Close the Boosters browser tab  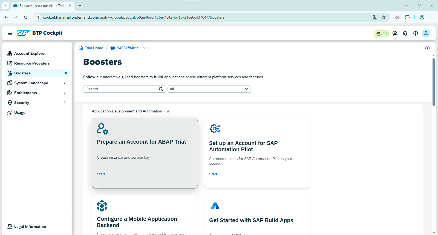coord(70,5)
